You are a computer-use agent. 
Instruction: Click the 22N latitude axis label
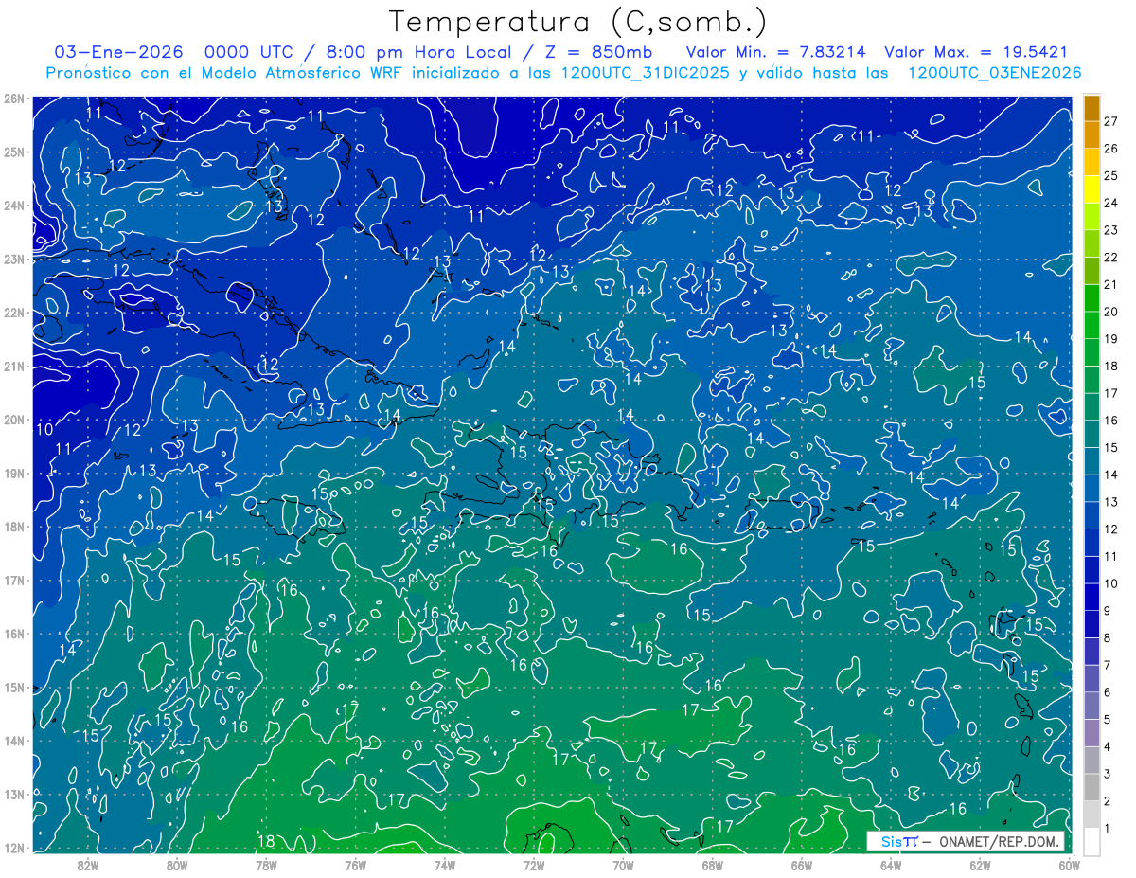pos(13,313)
